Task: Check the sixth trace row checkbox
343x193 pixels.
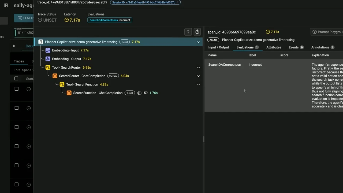Action: [x=16, y=184]
